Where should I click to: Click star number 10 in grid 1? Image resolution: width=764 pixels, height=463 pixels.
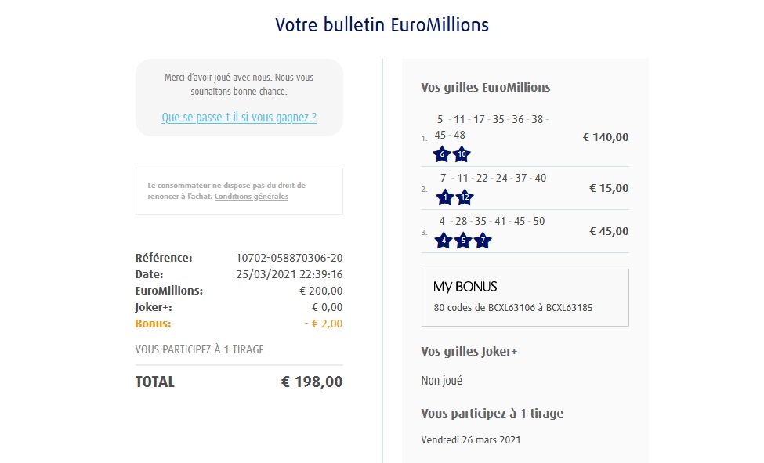(462, 154)
